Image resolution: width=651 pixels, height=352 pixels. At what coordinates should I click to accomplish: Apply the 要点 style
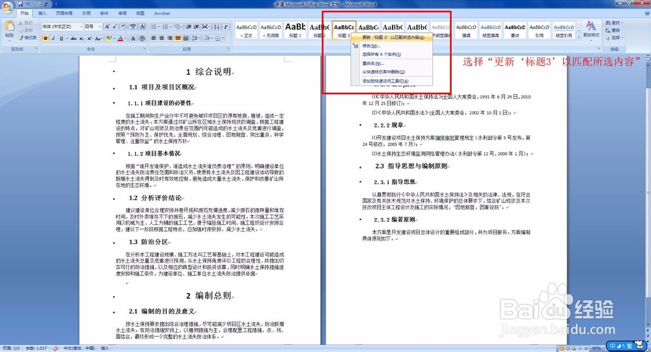pyautogui.click(x=515, y=30)
